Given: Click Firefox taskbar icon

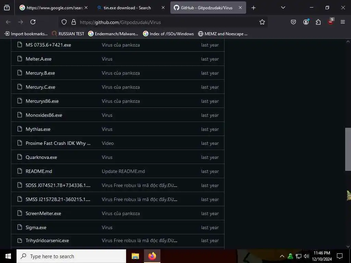Looking at the screenshot, I should 152,256.
